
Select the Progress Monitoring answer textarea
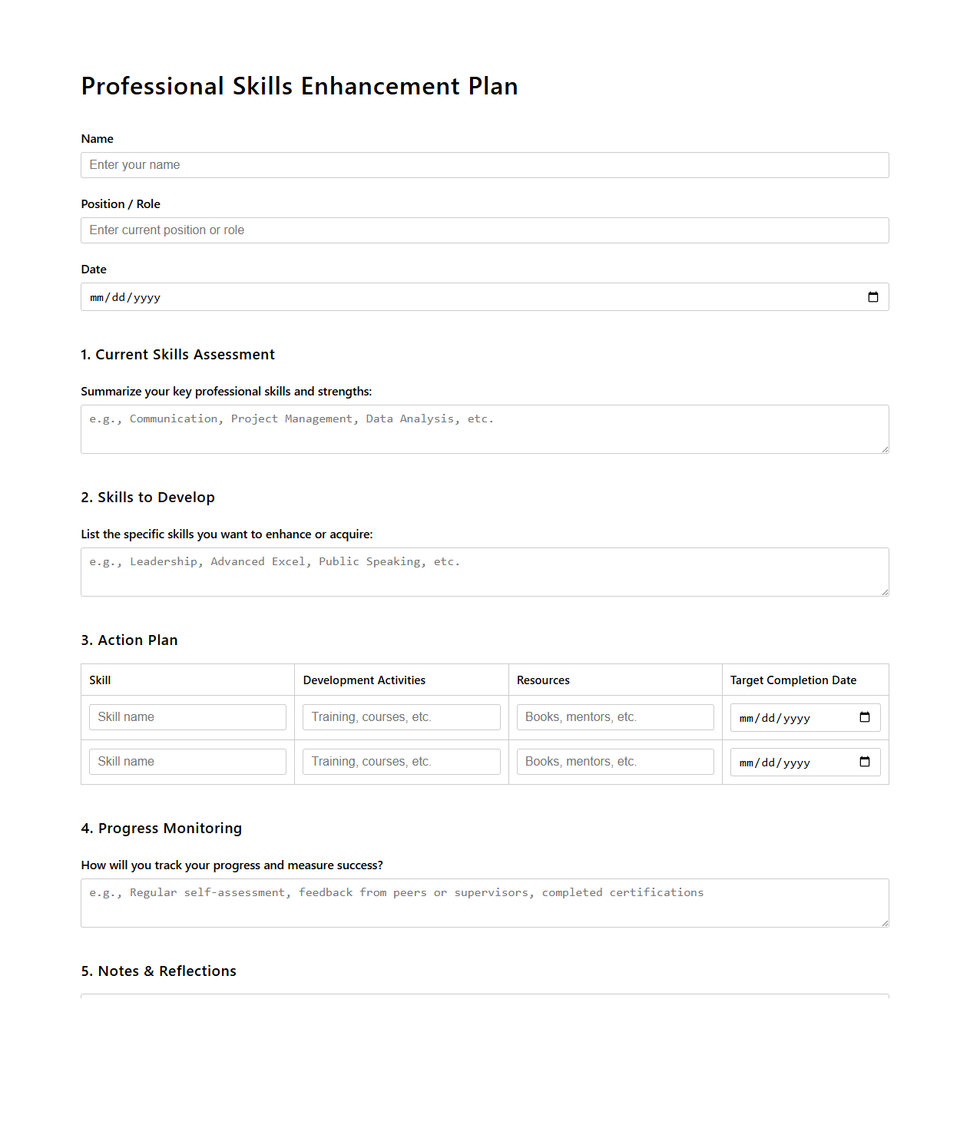point(485,902)
